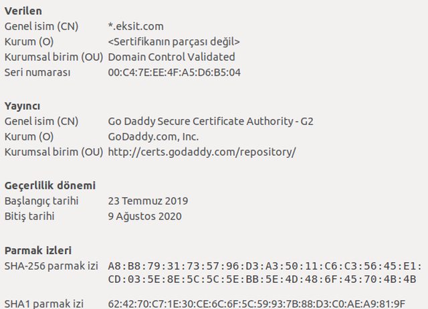Click the certs.godaddy.com/repository URL text

tap(202, 152)
